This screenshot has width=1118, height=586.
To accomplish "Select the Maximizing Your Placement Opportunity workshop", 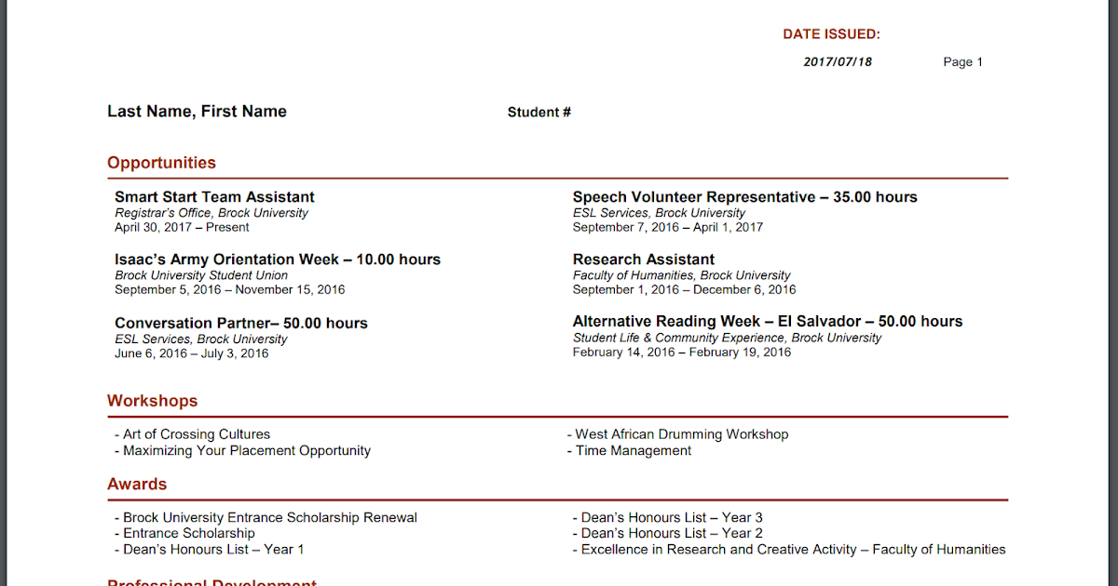I will [247, 450].
